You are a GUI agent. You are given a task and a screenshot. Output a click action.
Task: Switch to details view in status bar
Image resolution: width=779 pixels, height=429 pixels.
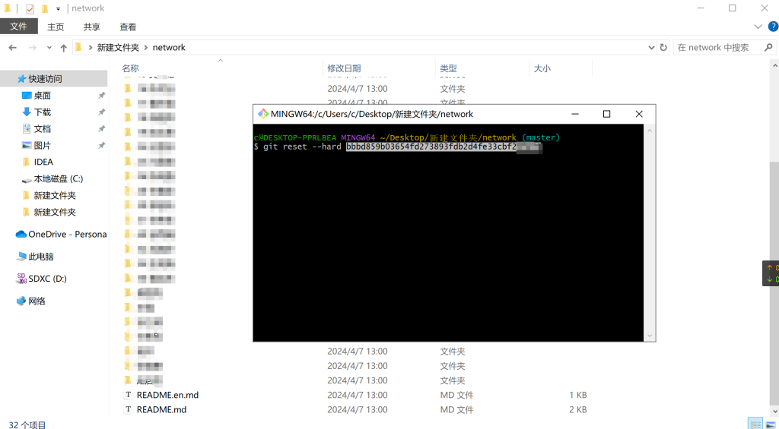755,423
